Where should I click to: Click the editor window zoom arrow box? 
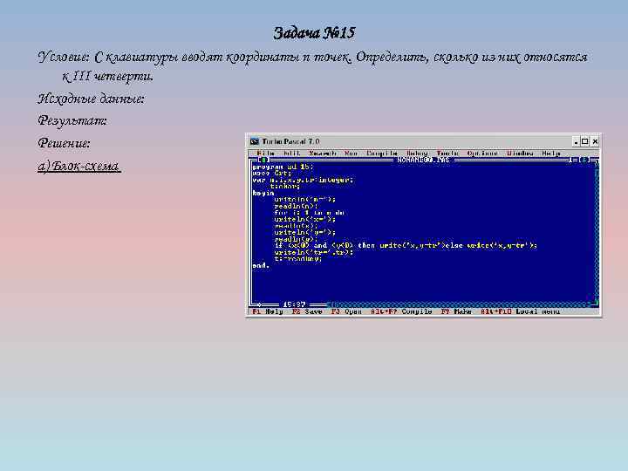(x=584, y=160)
